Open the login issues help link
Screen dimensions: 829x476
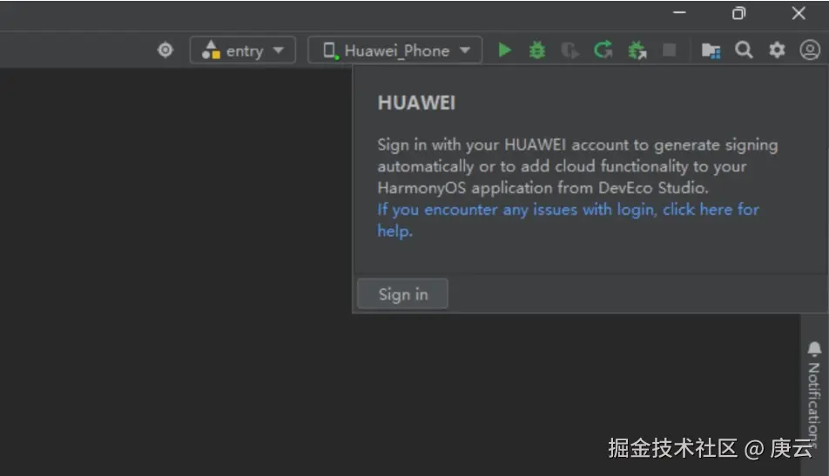(x=568, y=220)
